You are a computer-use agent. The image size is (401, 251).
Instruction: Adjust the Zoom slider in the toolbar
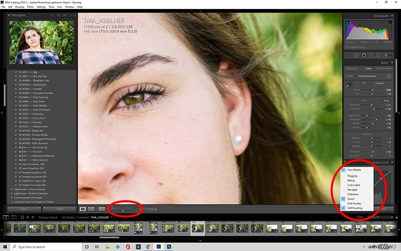point(123,211)
